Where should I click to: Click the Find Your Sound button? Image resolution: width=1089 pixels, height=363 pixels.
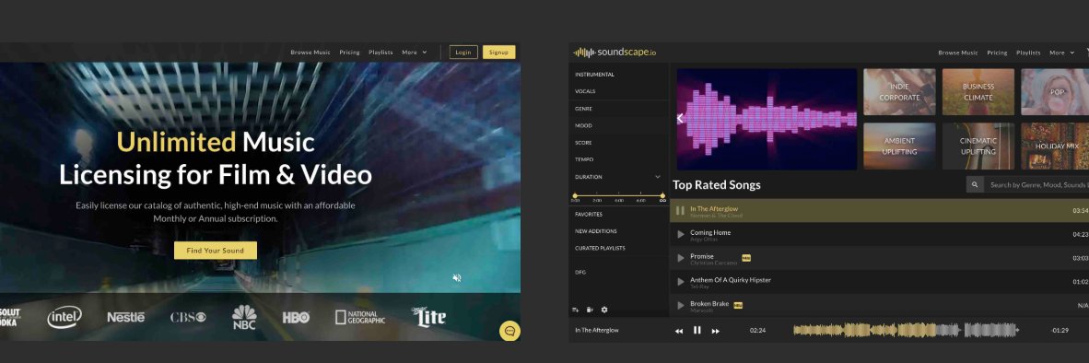216,251
